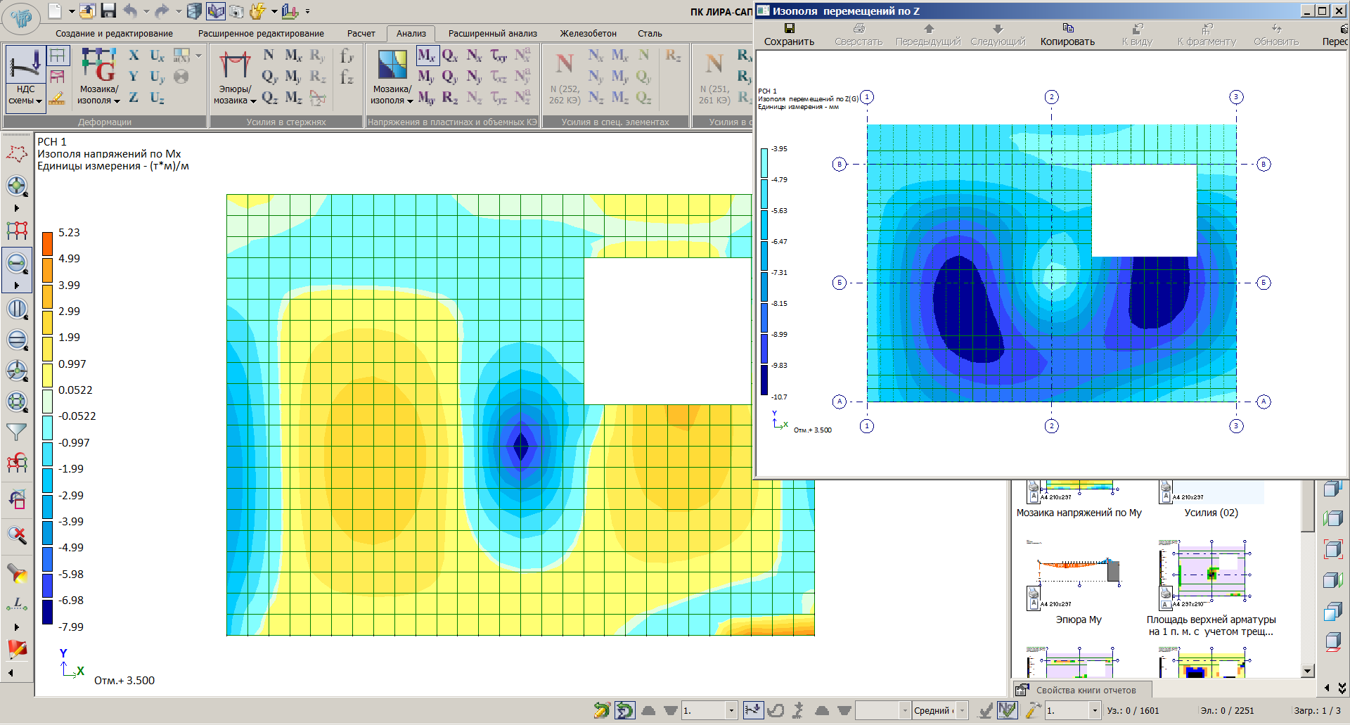1350x725 pixels.
Task: Click the Rz reaction icon in plates group
Action: point(450,98)
